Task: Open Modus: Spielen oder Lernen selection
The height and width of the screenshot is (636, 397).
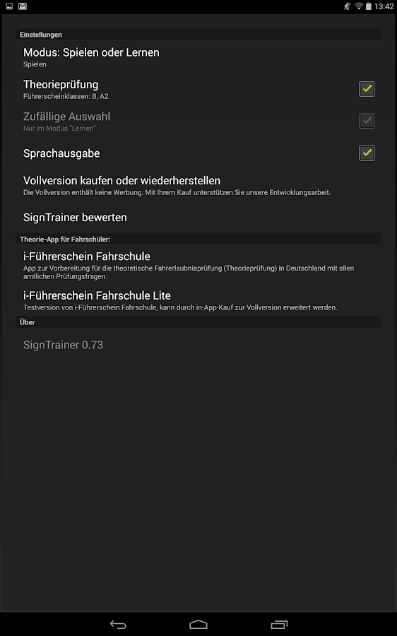Action: pyautogui.click(x=198, y=57)
